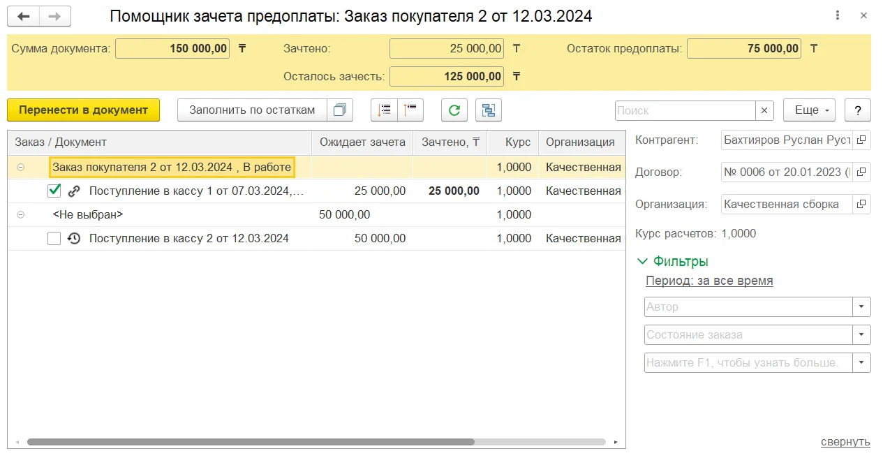This screenshot has height=458, width=883.
Task: Click the tree grouping view icon
Action: 489,110
